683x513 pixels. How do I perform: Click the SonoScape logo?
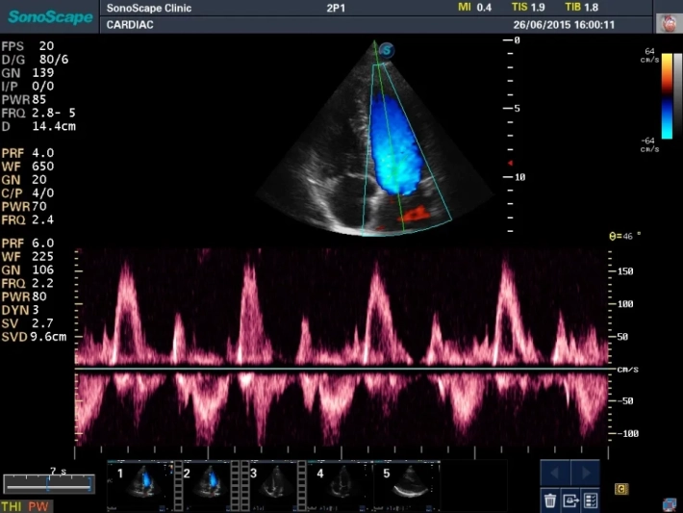(48, 15)
